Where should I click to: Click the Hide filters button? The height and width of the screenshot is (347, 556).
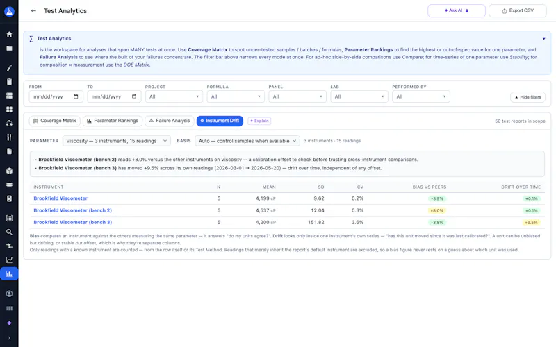pyautogui.click(x=528, y=97)
